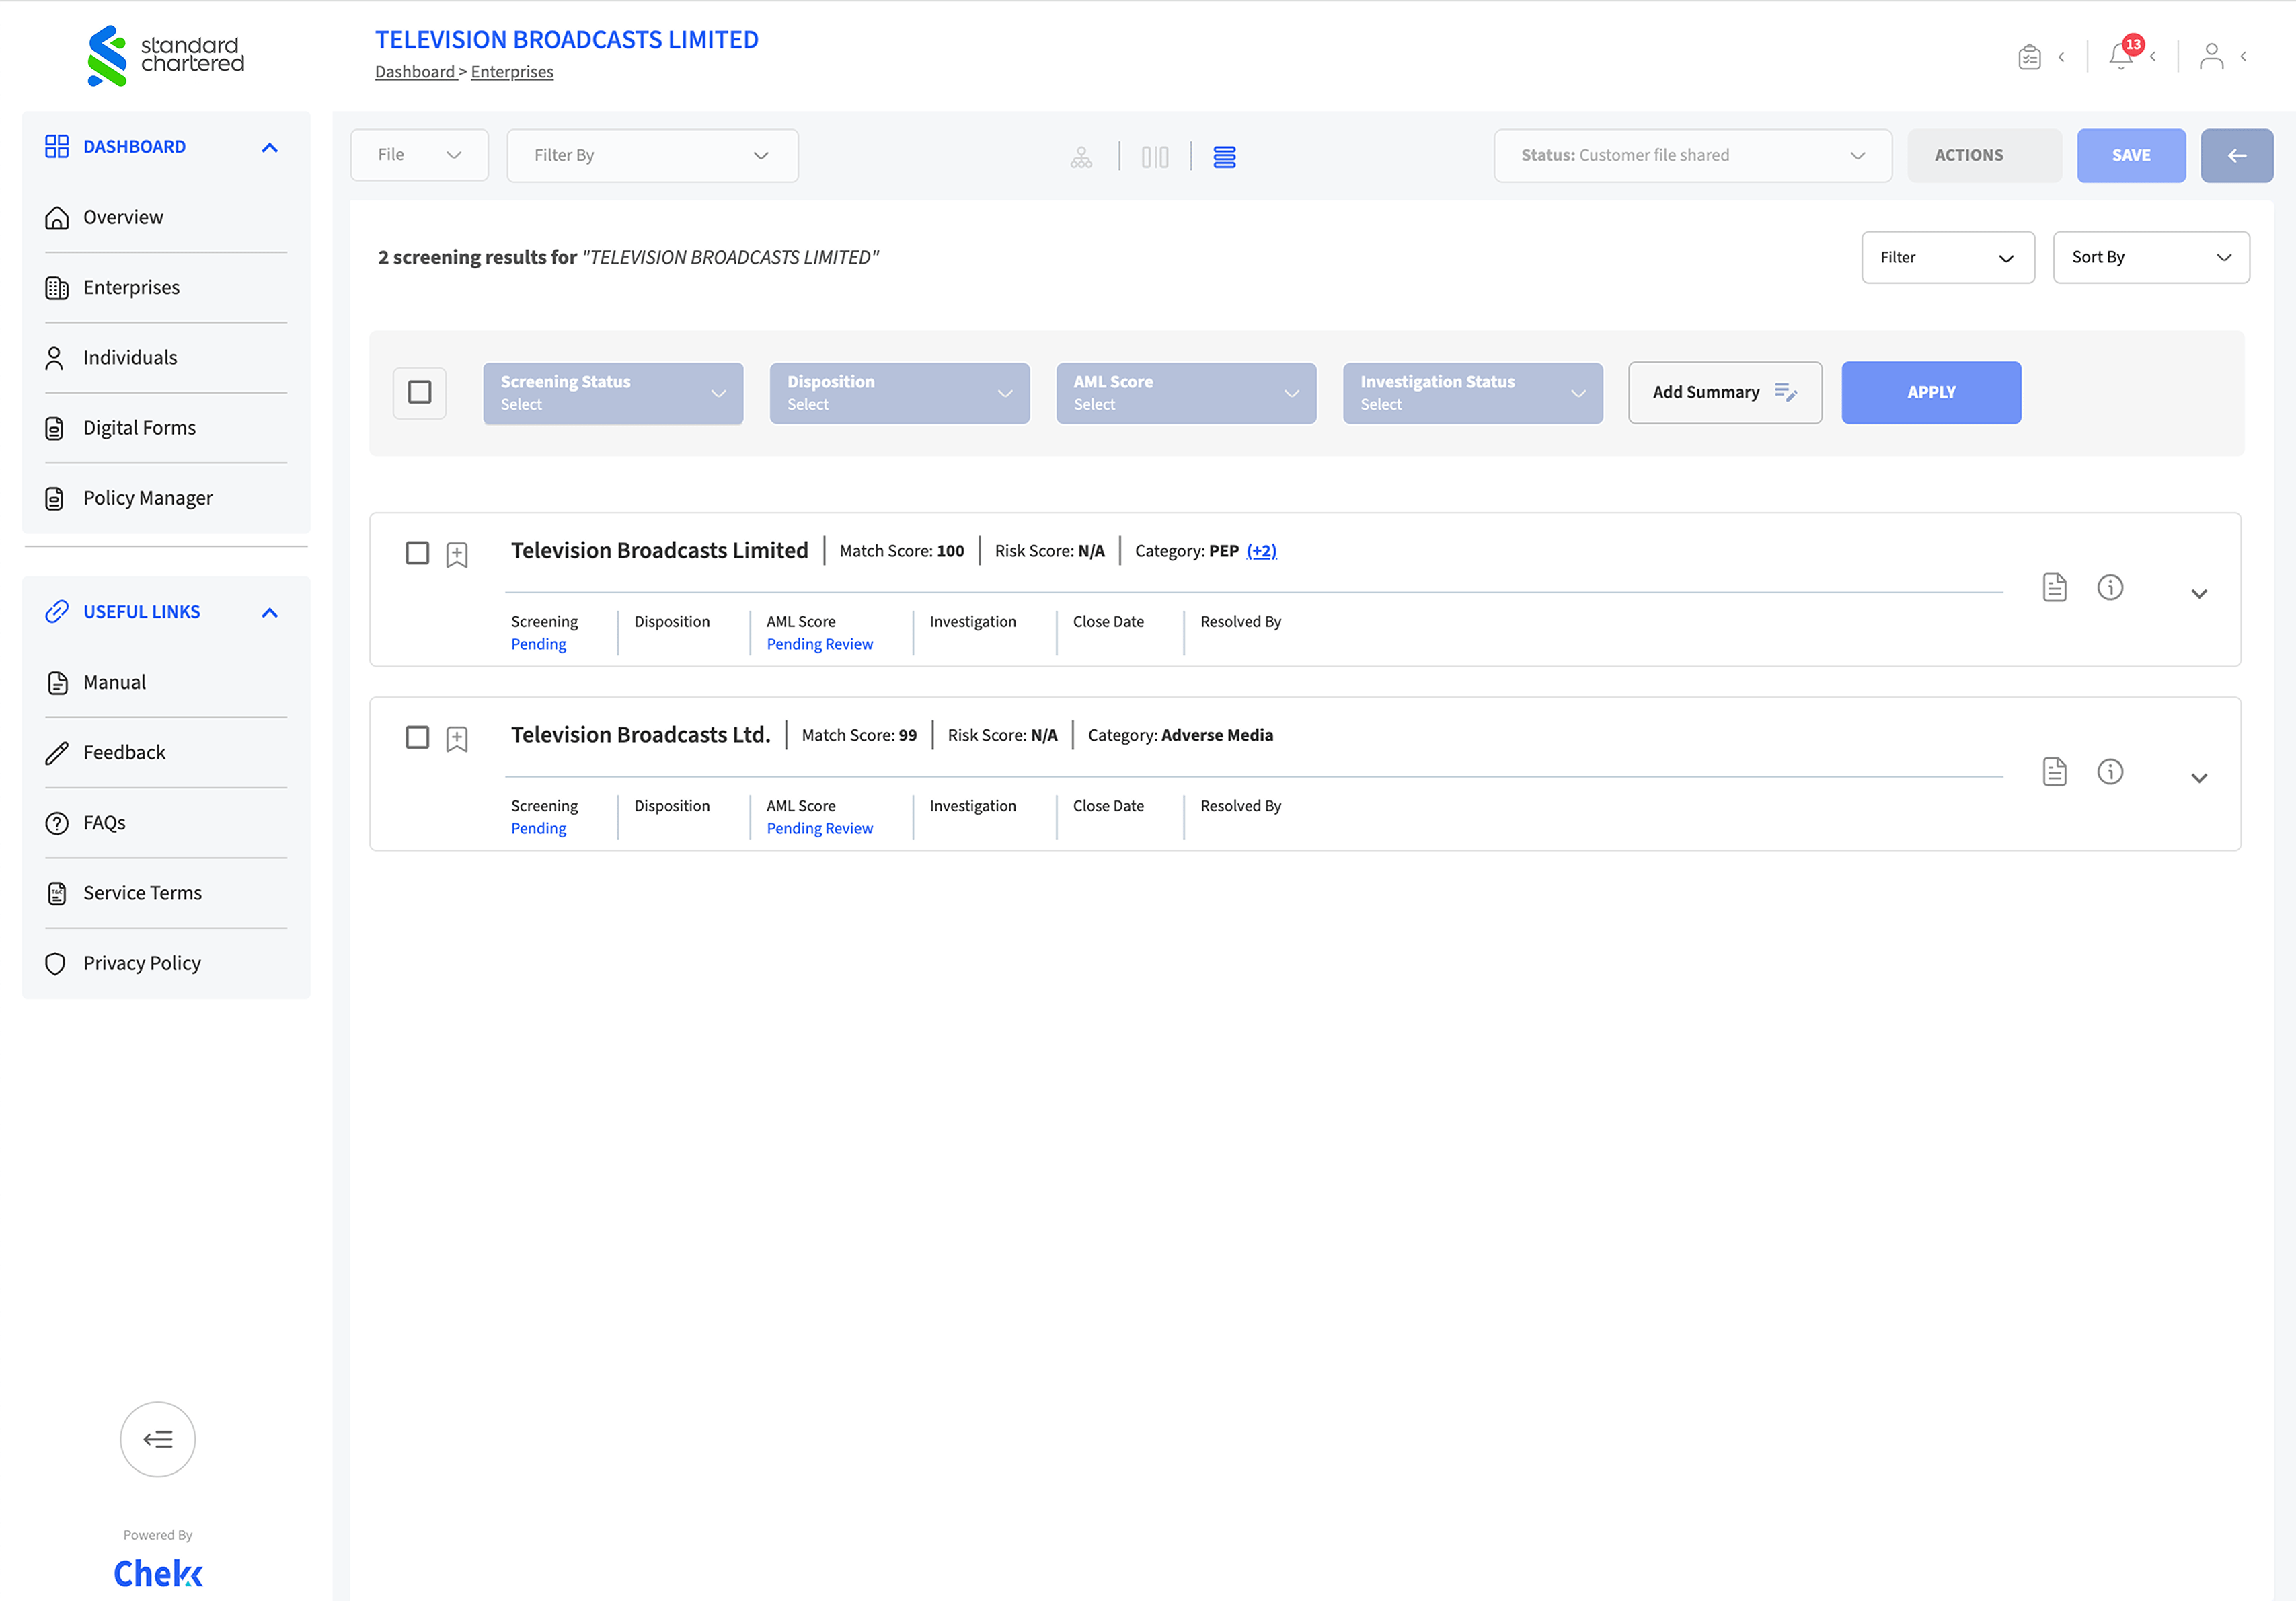Click the Dashboard grid icon
Screen dimensions: 2296x1601
coord(57,146)
